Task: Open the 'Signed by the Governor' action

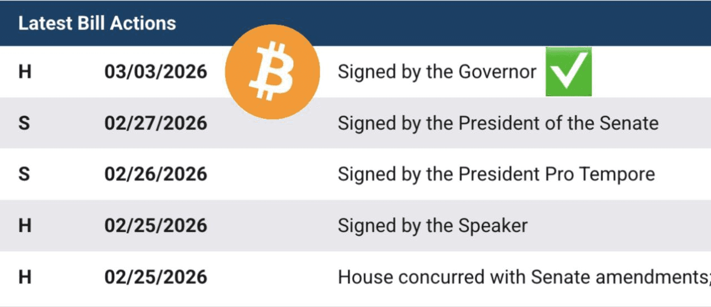Action: point(437,72)
